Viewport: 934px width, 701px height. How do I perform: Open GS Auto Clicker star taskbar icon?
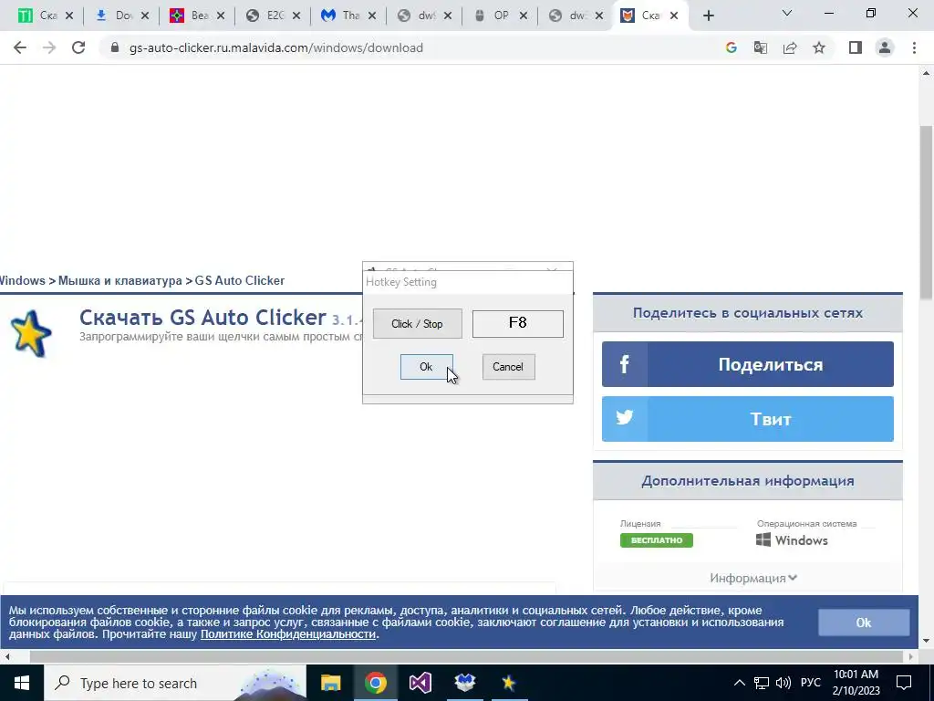tap(508, 683)
